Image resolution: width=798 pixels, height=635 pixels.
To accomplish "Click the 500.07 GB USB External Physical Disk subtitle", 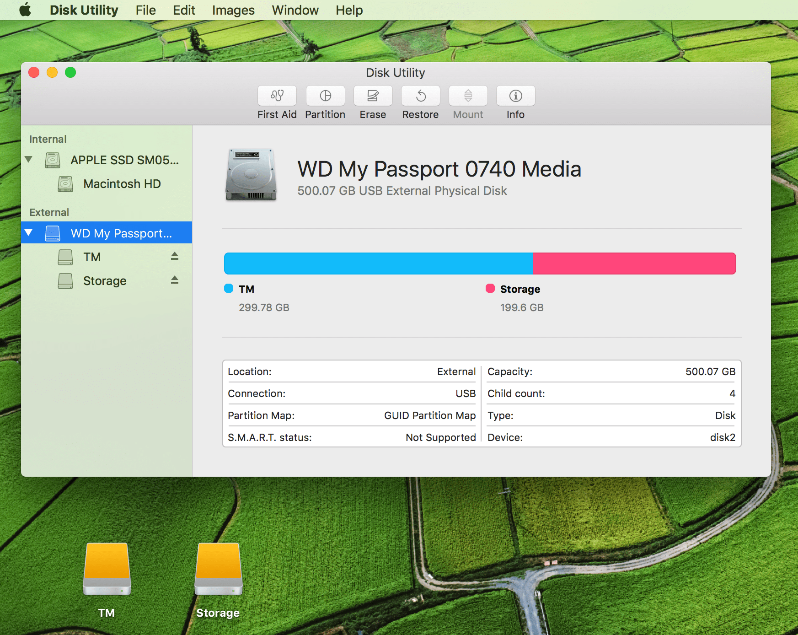I will (x=402, y=191).
